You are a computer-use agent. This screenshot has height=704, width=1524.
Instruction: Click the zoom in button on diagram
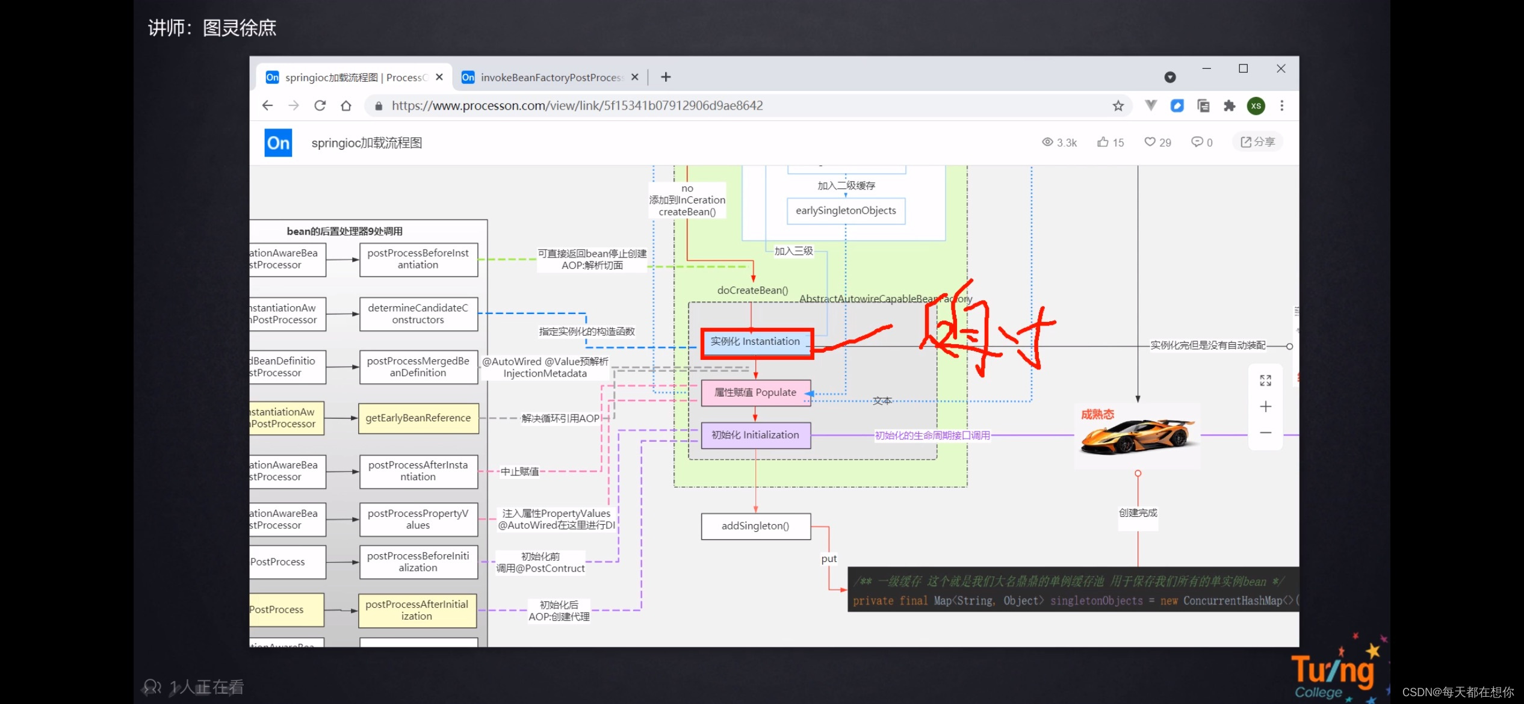pos(1266,407)
